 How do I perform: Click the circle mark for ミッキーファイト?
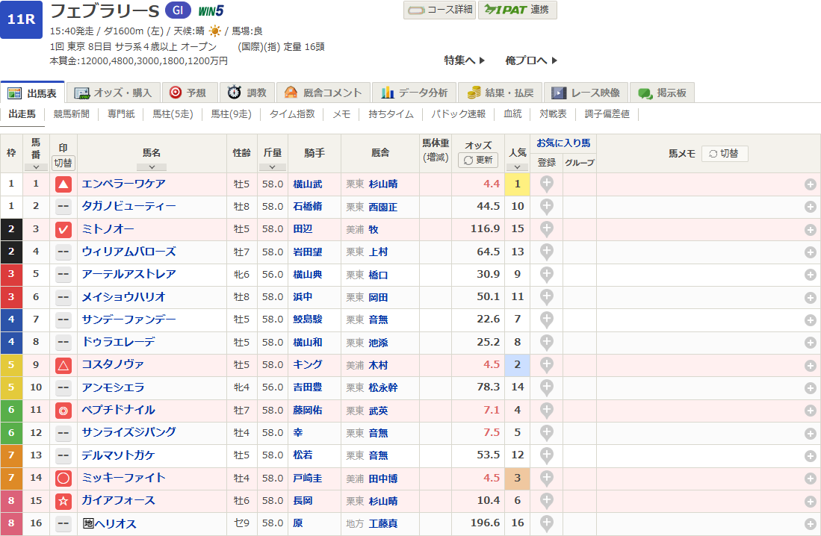tap(63, 478)
